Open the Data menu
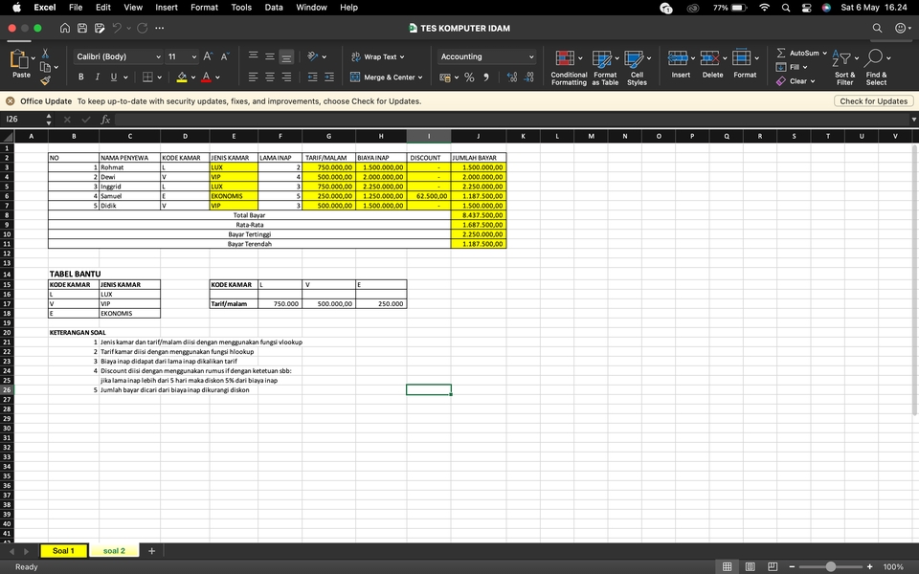The image size is (919, 574). (x=274, y=7)
